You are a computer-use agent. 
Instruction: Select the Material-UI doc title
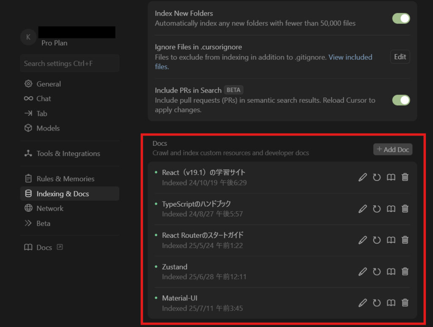pyautogui.click(x=179, y=298)
